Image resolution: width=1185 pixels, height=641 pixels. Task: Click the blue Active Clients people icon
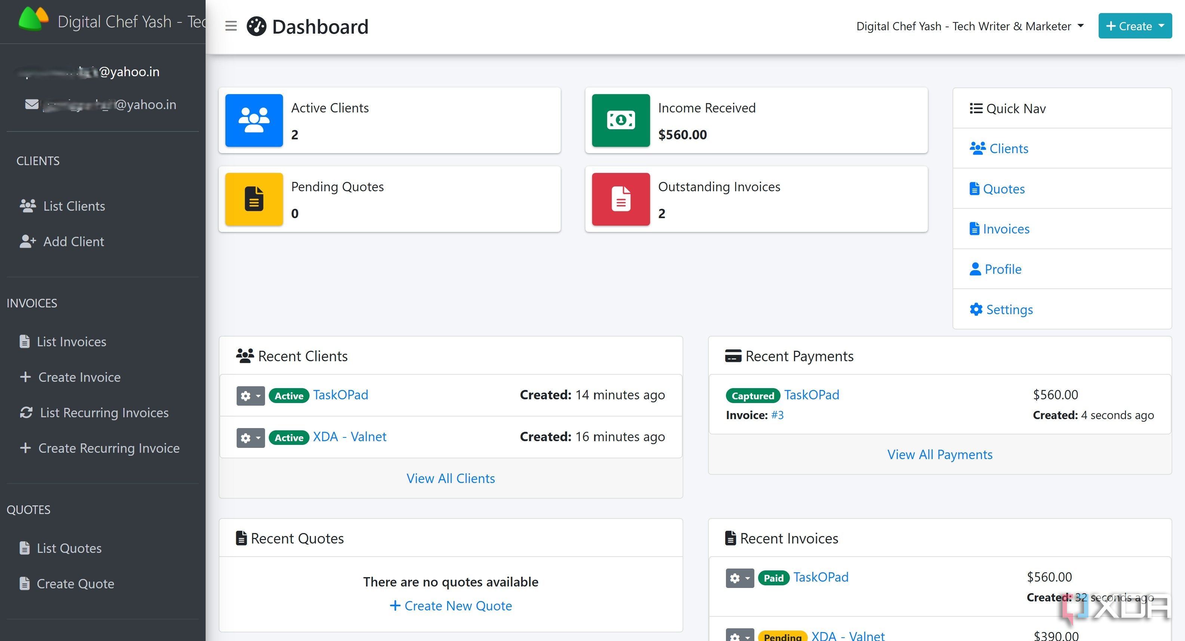tap(254, 121)
